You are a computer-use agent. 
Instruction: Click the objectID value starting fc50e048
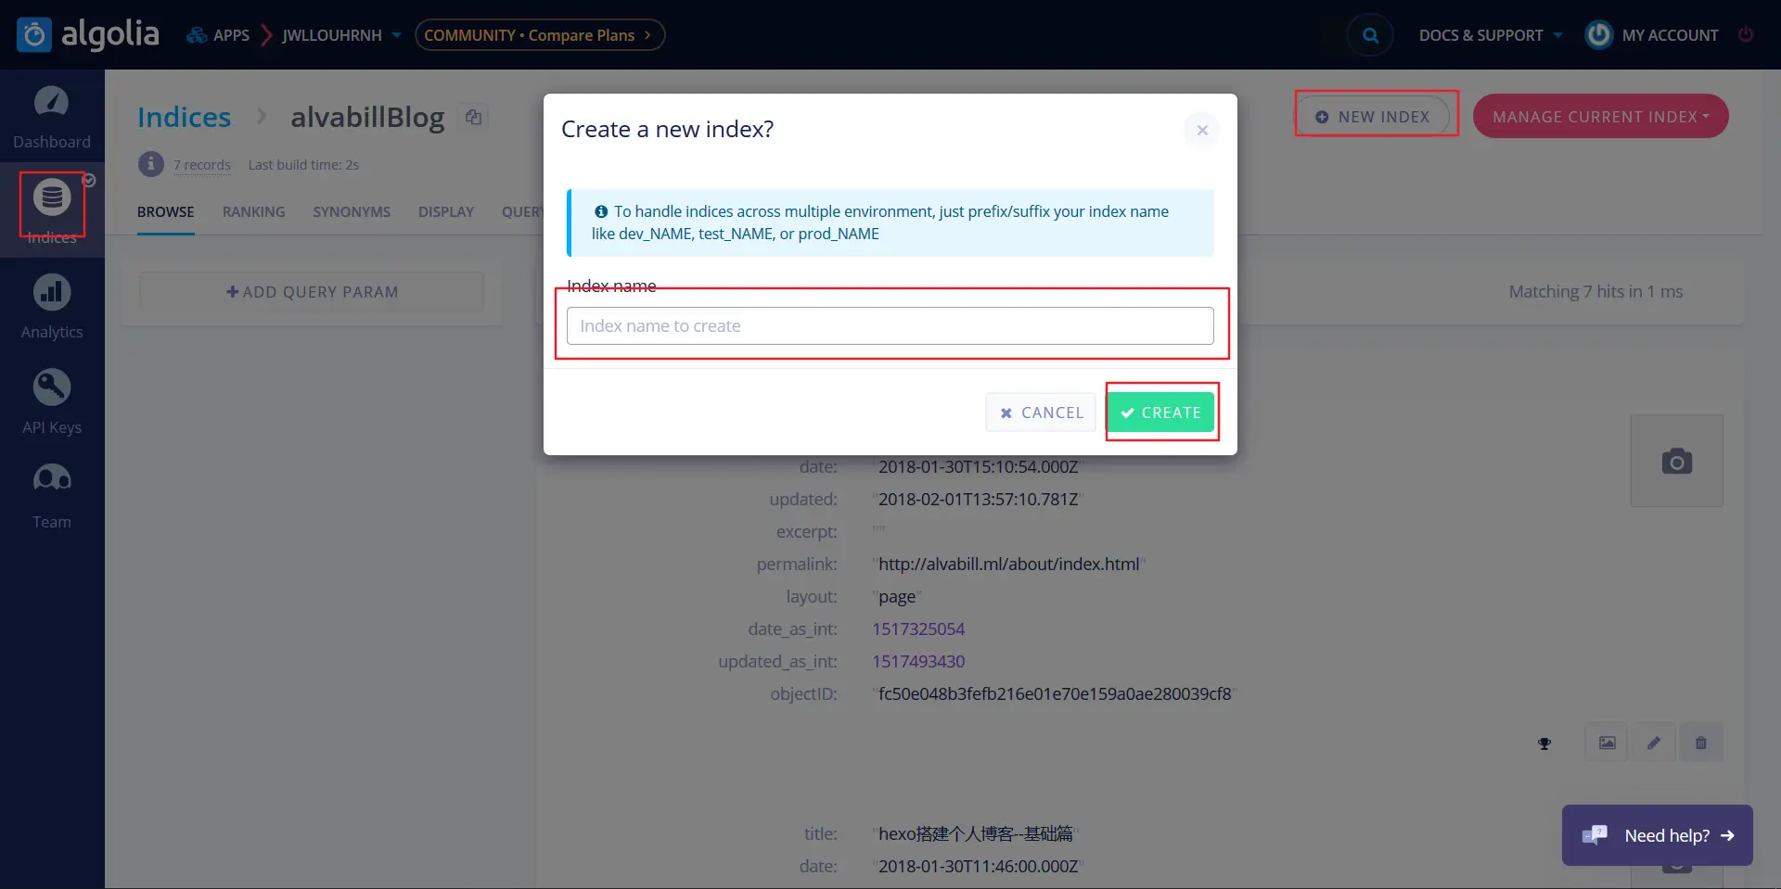[1055, 694]
